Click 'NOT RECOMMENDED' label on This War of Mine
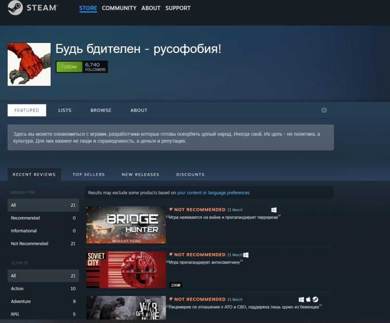The height and width of the screenshot is (323, 390). (200, 300)
